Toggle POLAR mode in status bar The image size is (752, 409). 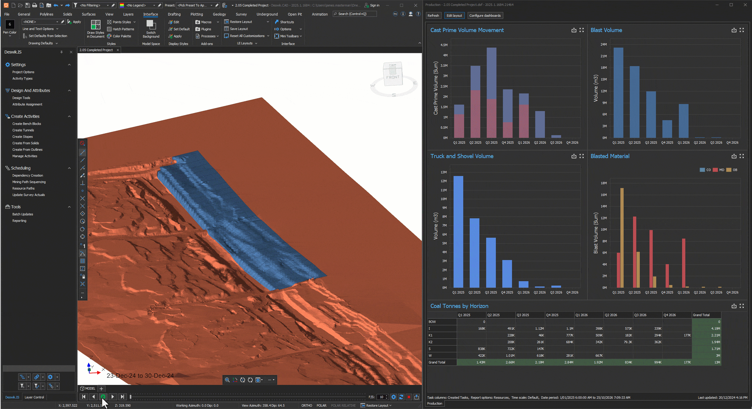321,405
